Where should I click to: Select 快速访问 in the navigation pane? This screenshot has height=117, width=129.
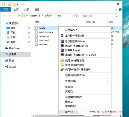pos(12,23)
